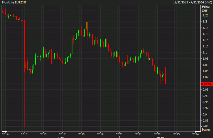213x138 pixels.
Task: Click the Auto scale button
Action: tap(206, 130)
